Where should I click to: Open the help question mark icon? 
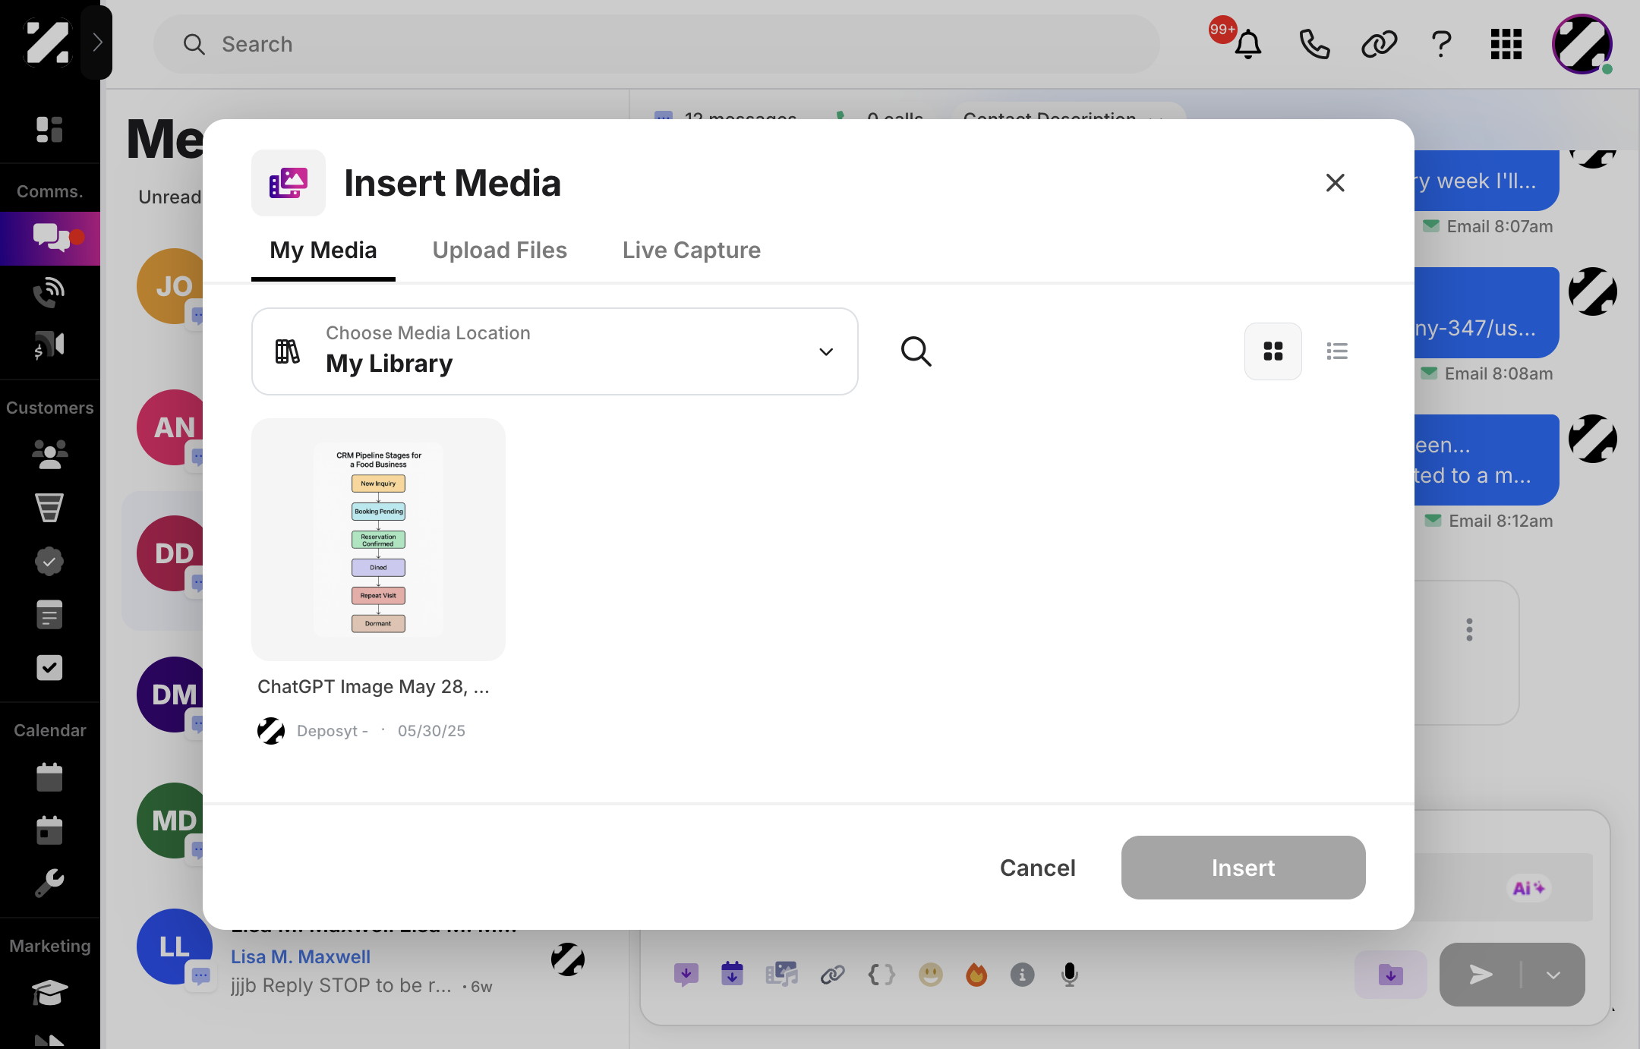pos(1441,44)
